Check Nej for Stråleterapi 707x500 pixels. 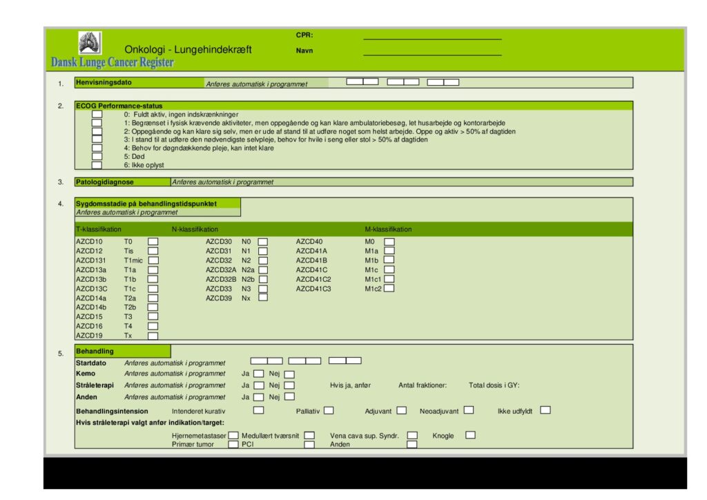pyautogui.click(x=289, y=385)
